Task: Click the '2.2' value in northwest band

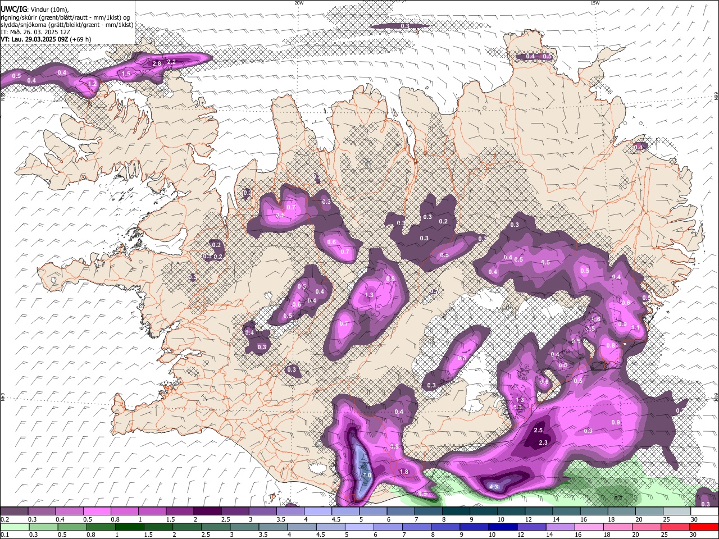Action: click(x=172, y=62)
